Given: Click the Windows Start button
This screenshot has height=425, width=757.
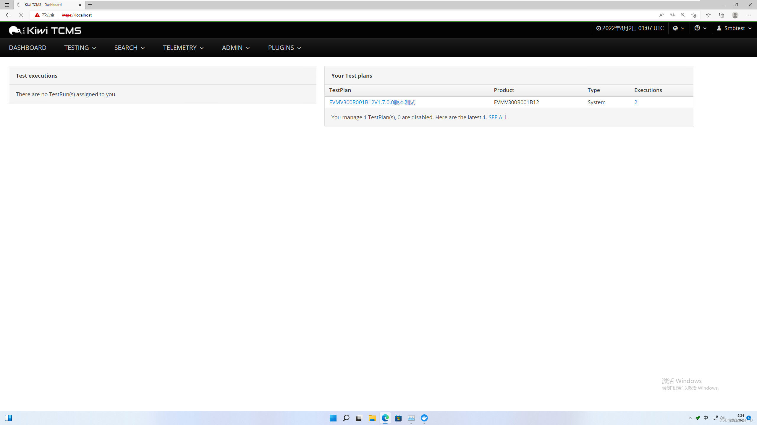Looking at the screenshot, I should 333,418.
